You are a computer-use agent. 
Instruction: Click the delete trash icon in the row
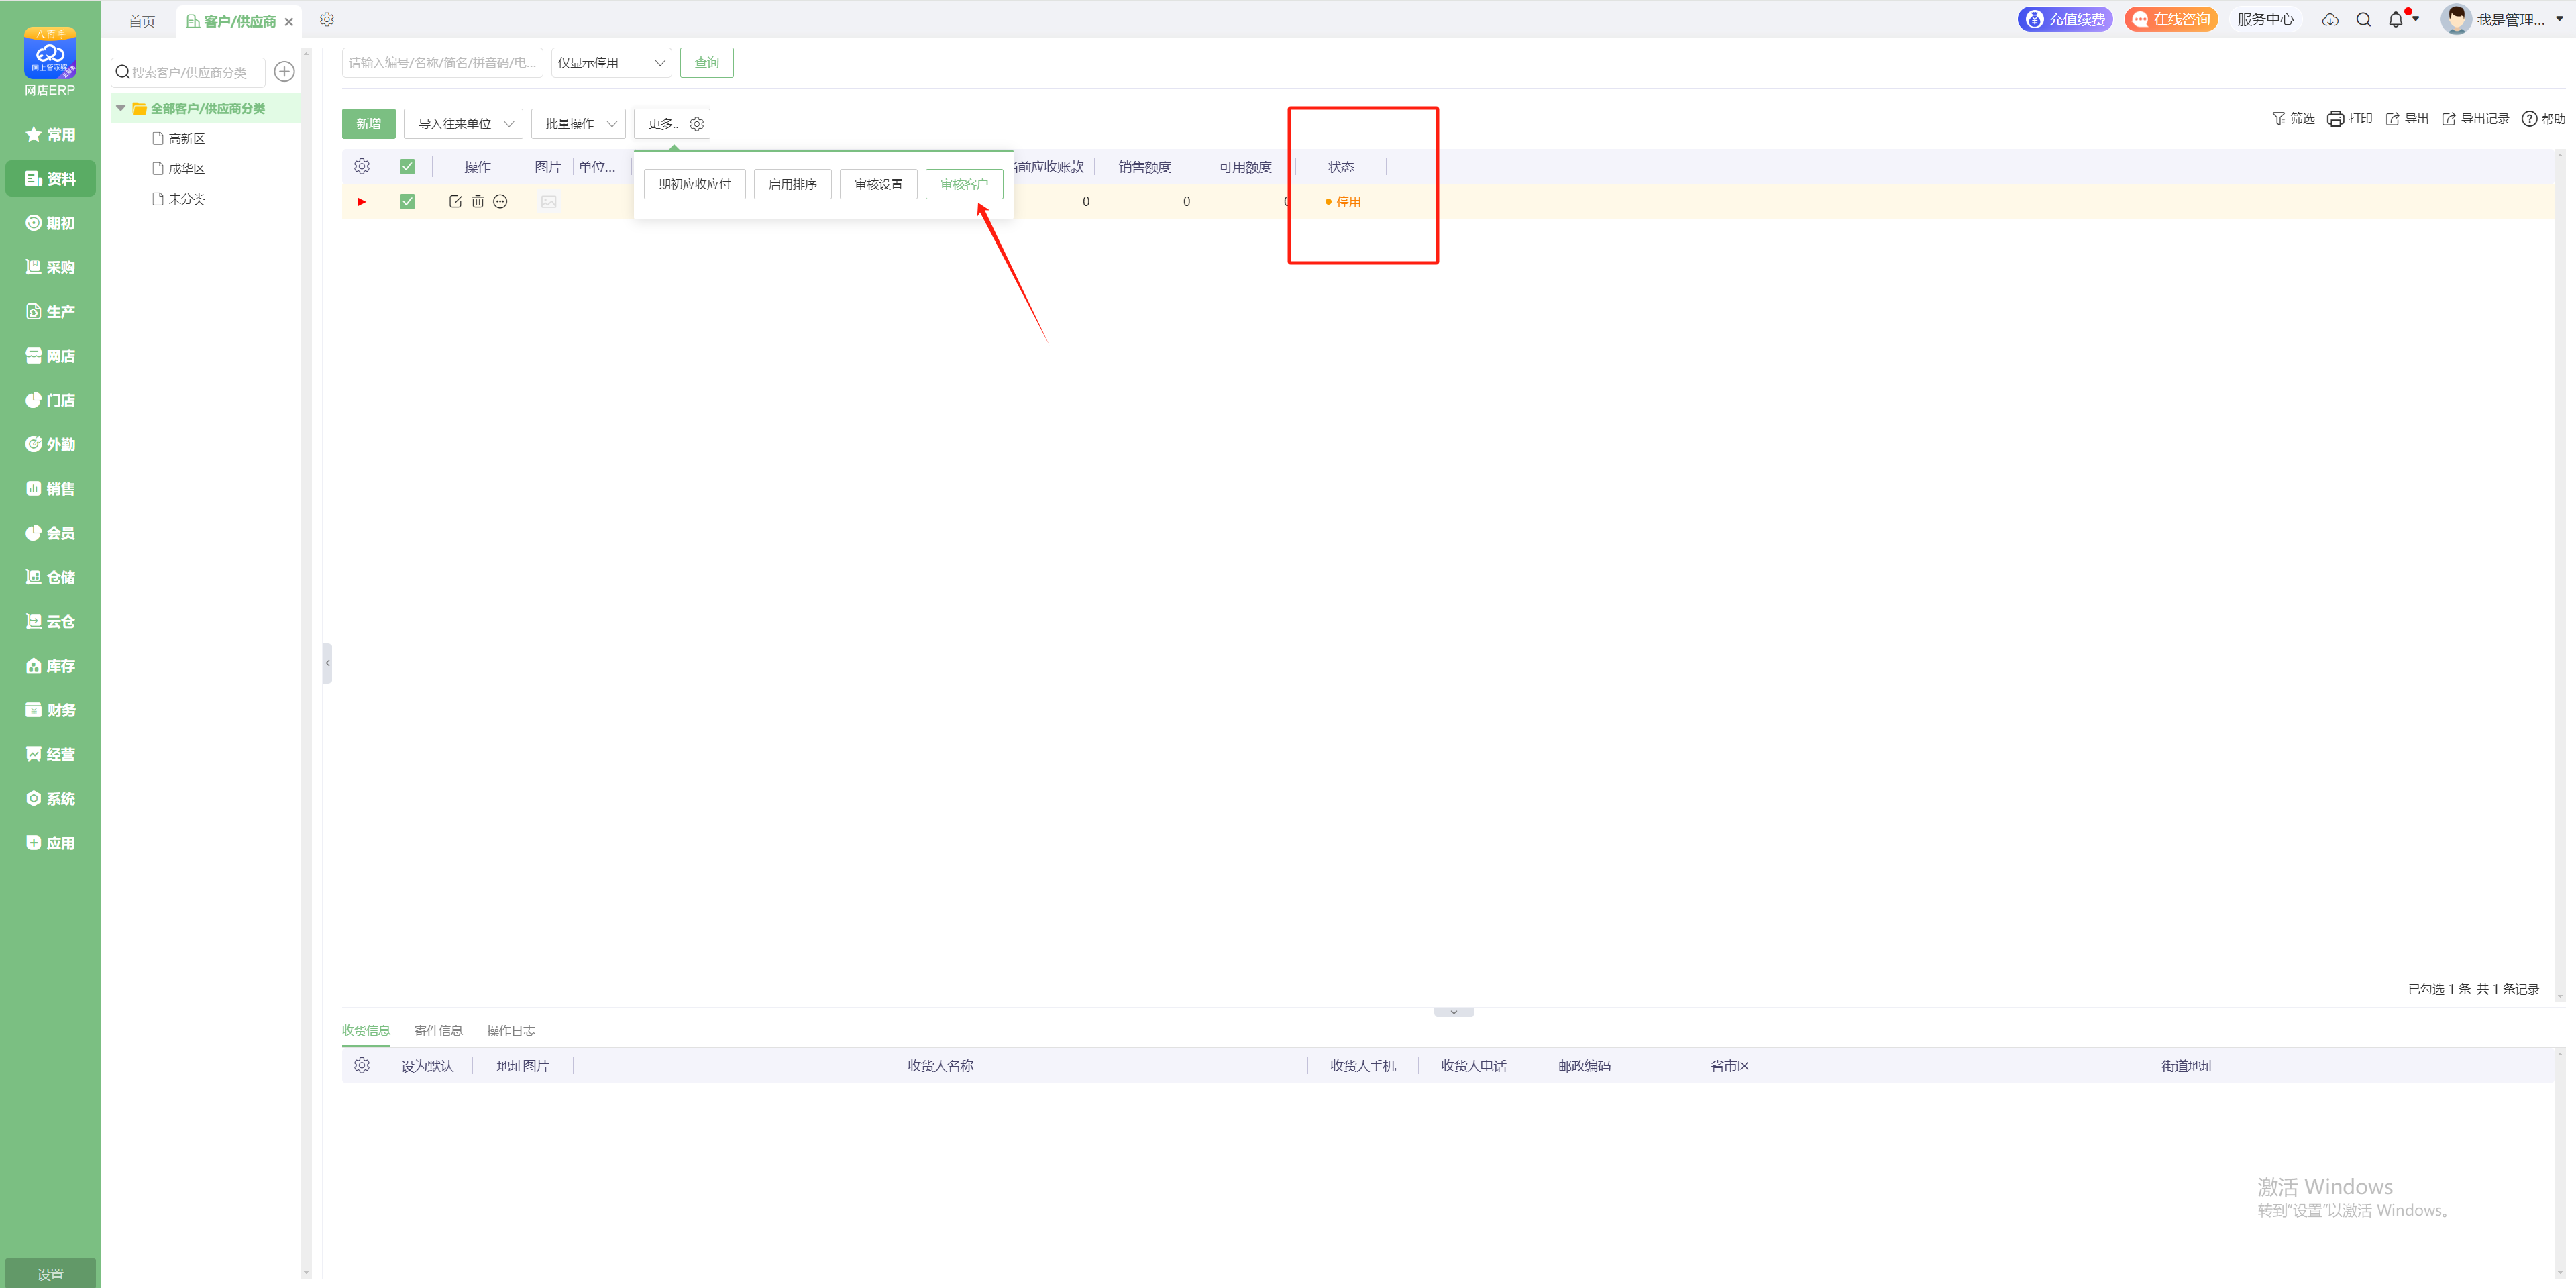tap(478, 201)
